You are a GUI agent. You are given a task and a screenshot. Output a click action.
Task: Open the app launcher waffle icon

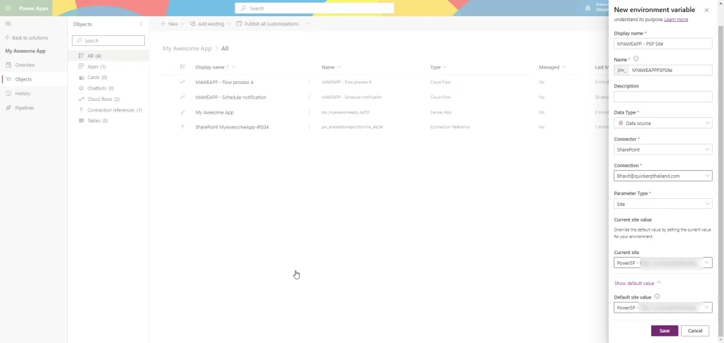coord(8,8)
